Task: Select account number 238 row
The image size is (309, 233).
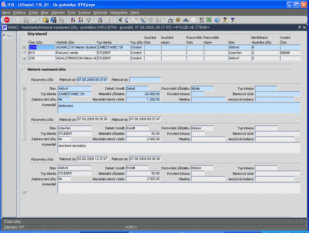Action: click(x=42, y=58)
